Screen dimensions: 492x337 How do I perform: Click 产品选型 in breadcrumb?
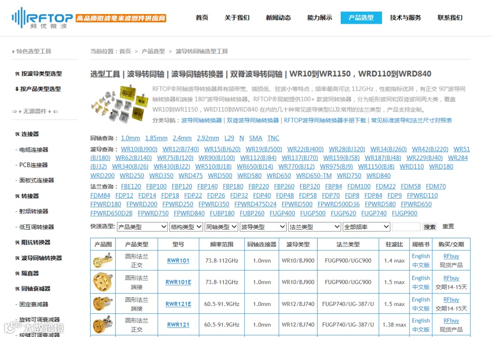click(x=153, y=51)
